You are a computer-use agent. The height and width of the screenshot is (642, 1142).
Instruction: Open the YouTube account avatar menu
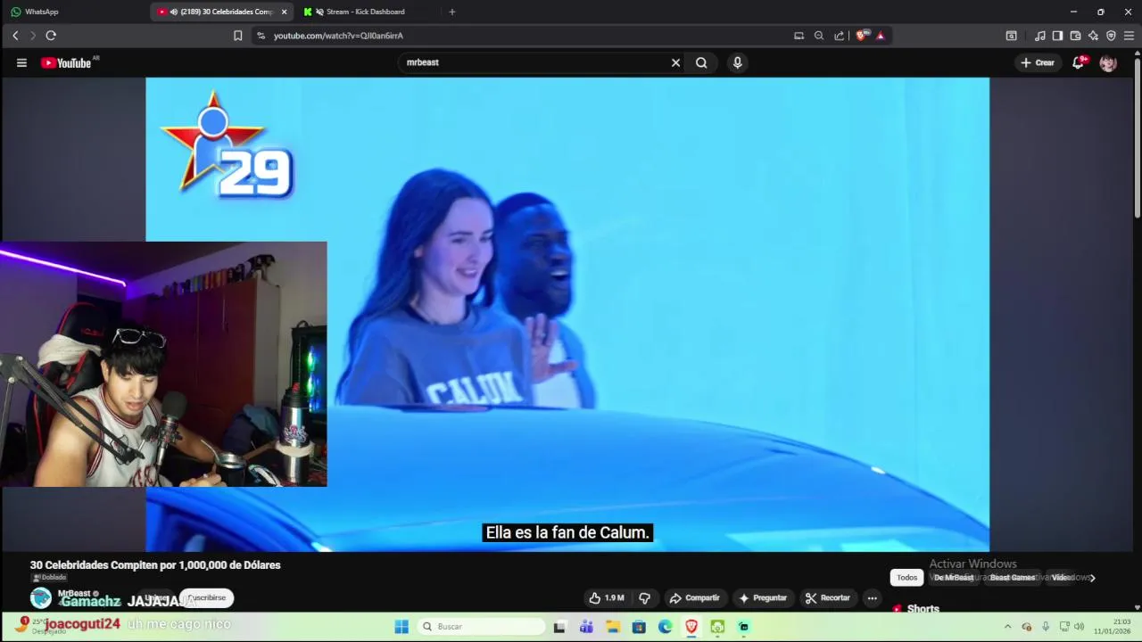[1108, 62]
